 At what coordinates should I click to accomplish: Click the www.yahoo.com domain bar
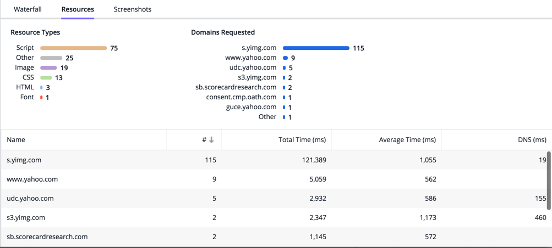(285, 58)
